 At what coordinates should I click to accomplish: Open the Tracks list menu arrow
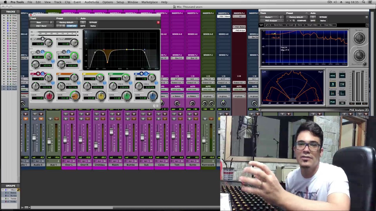(x=18, y=12)
